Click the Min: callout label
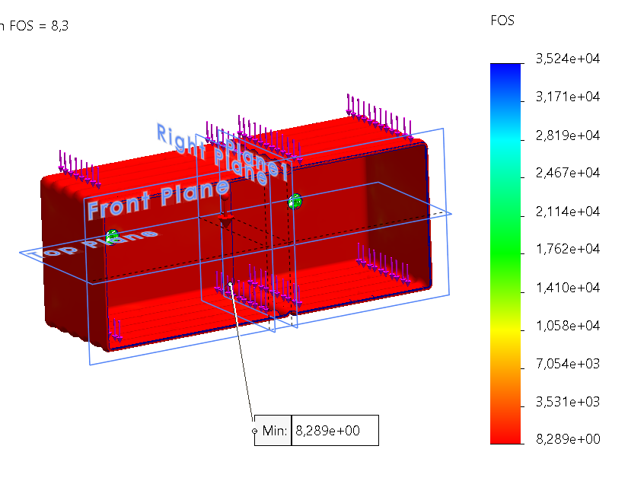Image resolution: width=628 pixels, height=481 pixels. pyautogui.click(x=274, y=431)
